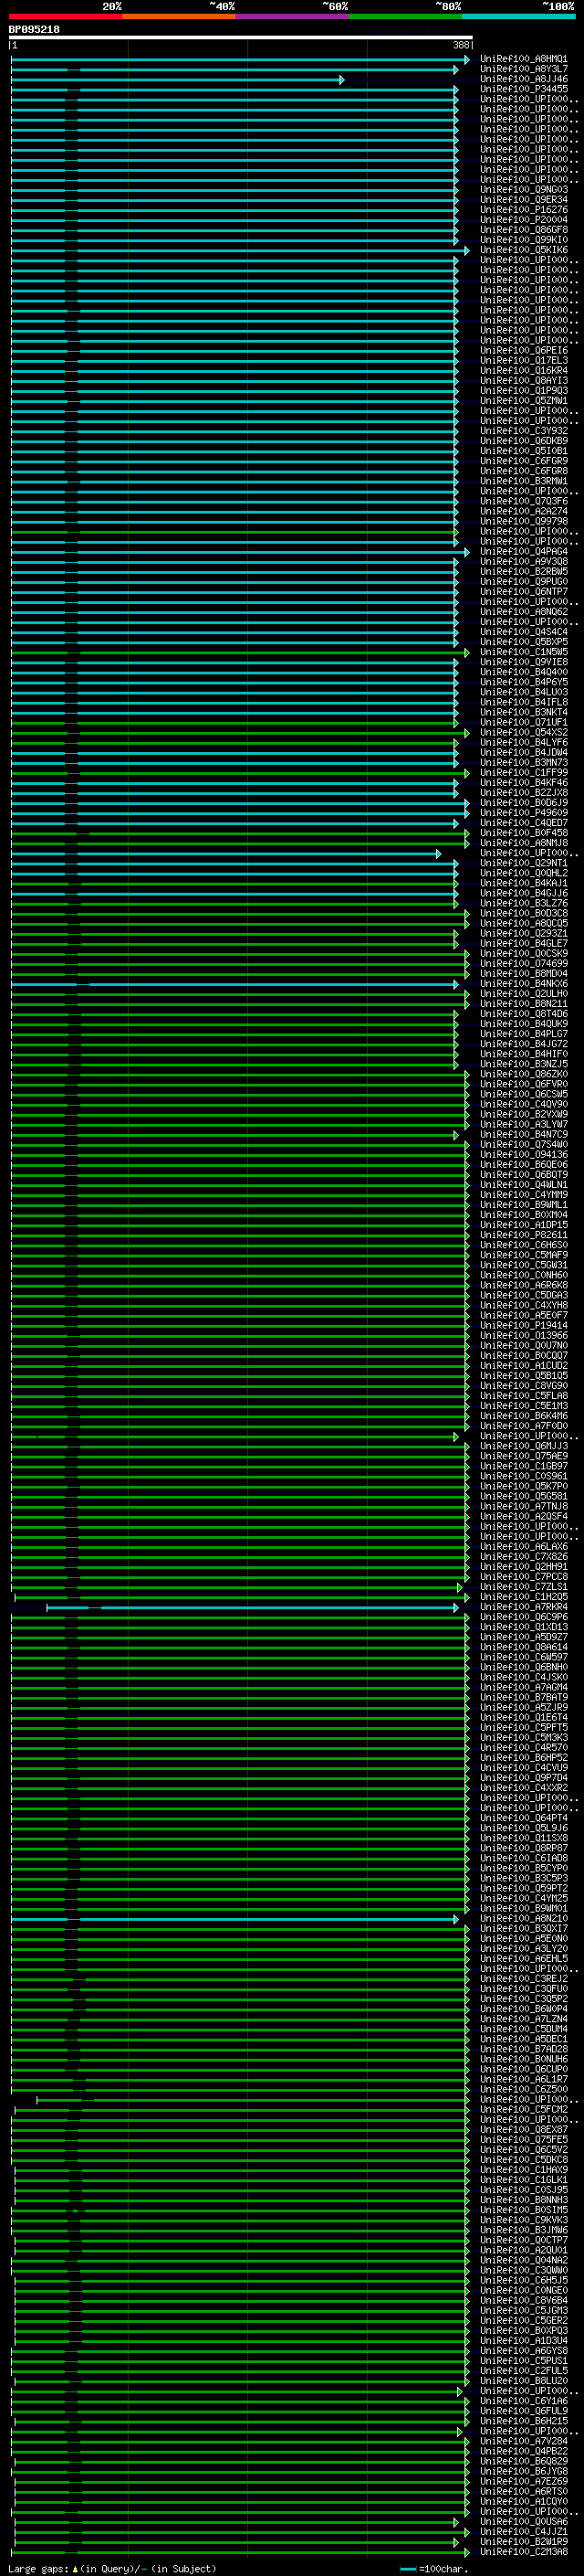
Task: Select the UniRef100_Q1E6T4 label
Action: (x=523, y=1717)
